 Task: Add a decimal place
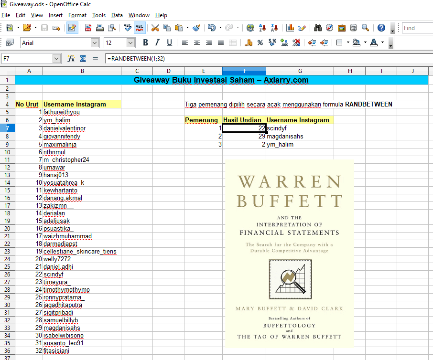284,43
